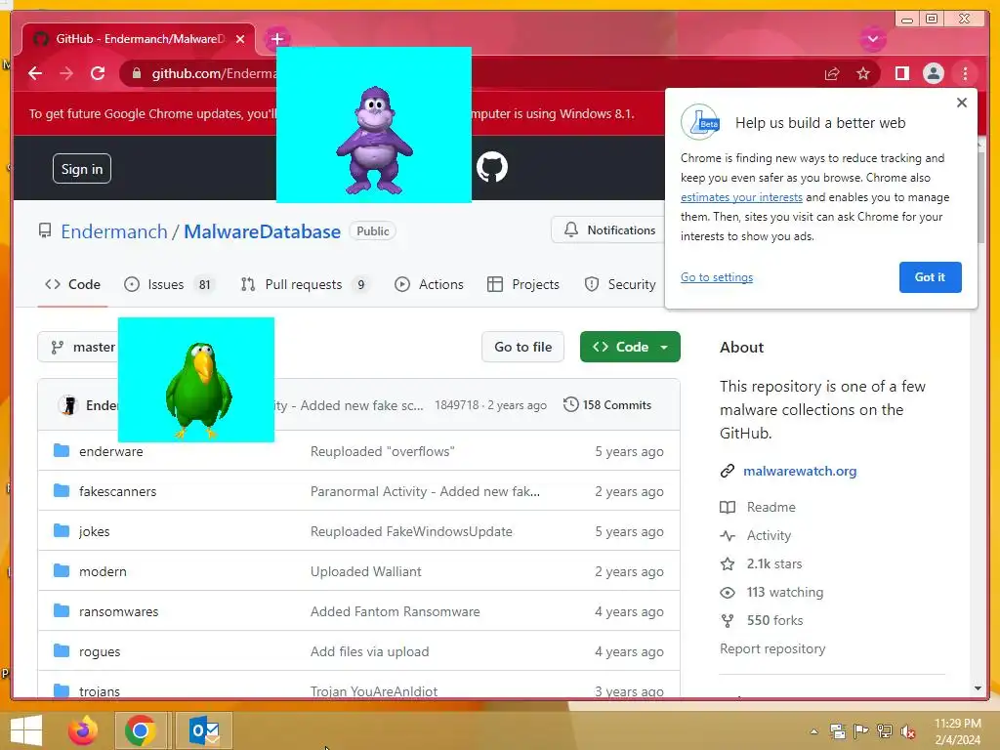Click the 'Add files via upload' commit message
The image size is (1000, 750).
[x=369, y=651]
